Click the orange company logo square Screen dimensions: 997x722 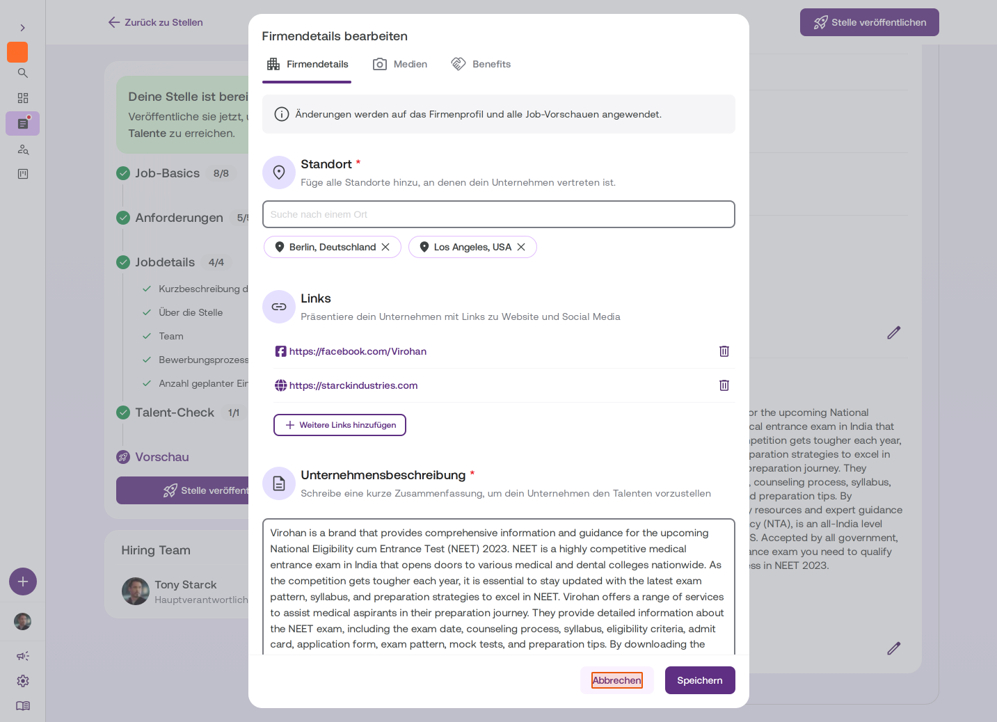tap(17, 52)
